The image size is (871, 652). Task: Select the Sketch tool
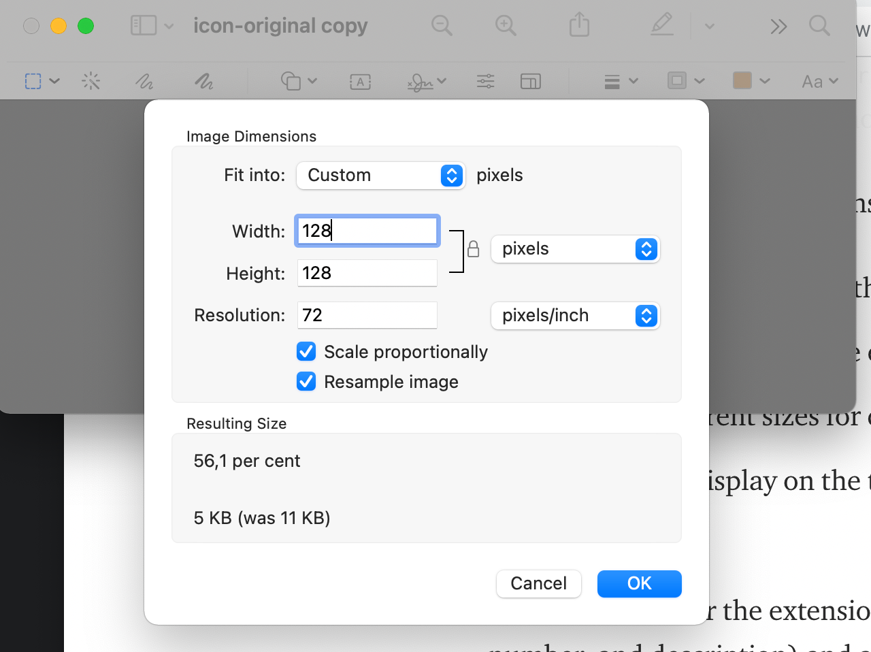point(144,81)
